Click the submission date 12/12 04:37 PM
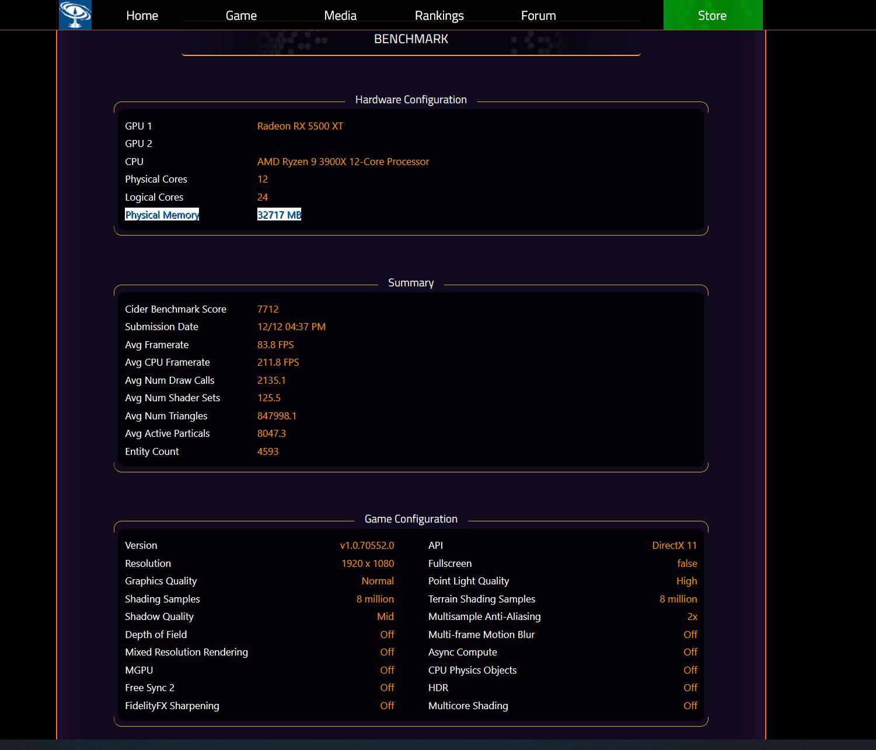The image size is (876, 750). pos(291,327)
